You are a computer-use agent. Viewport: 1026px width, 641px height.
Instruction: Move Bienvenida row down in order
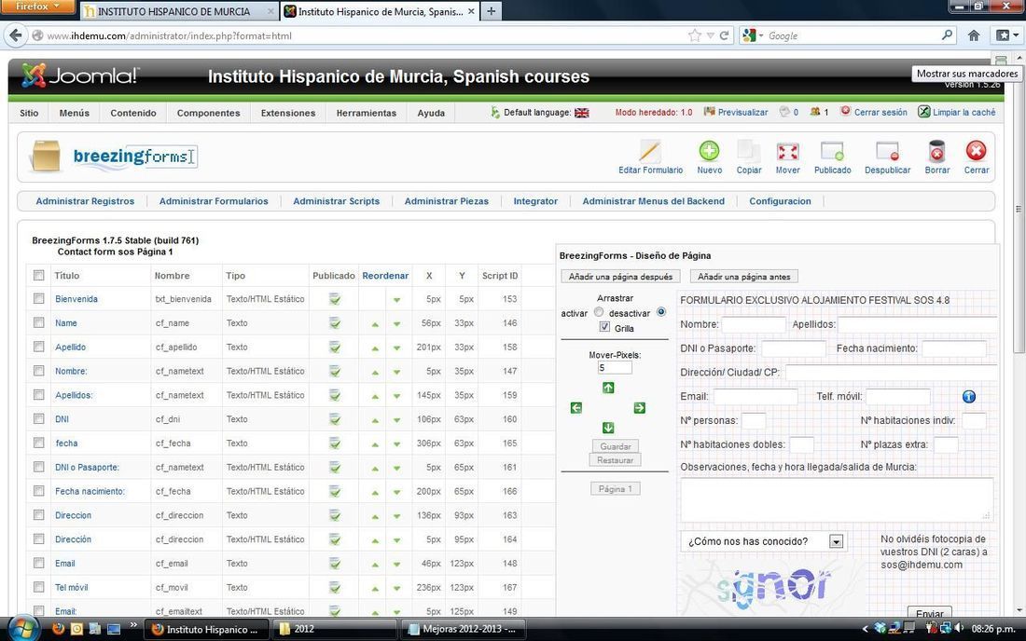(x=396, y=300)
